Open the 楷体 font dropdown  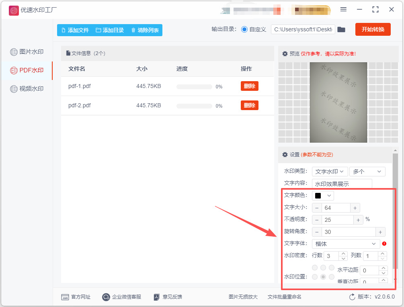[x=346, y=244]
